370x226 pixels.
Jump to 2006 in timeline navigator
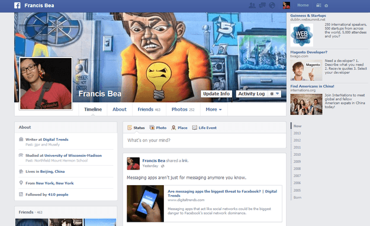point(297,183)
